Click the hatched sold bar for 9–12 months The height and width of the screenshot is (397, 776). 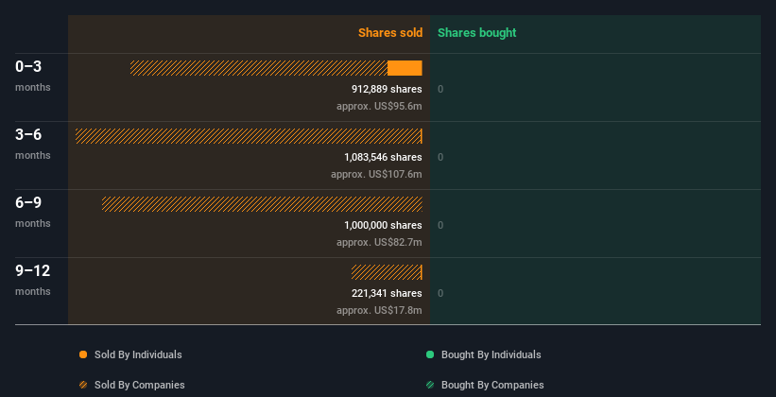[387, 272]
